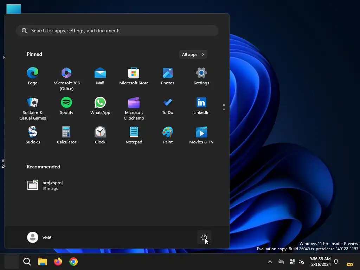Open the taskbar clock and date

(321, 262)
